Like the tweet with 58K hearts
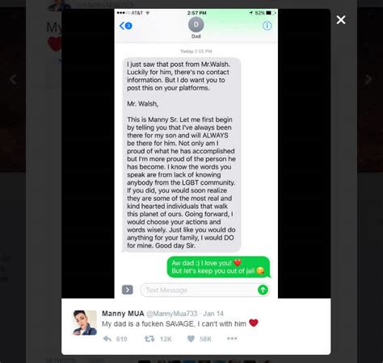Viewport: 383px width, 363px height. pos(191,339)
